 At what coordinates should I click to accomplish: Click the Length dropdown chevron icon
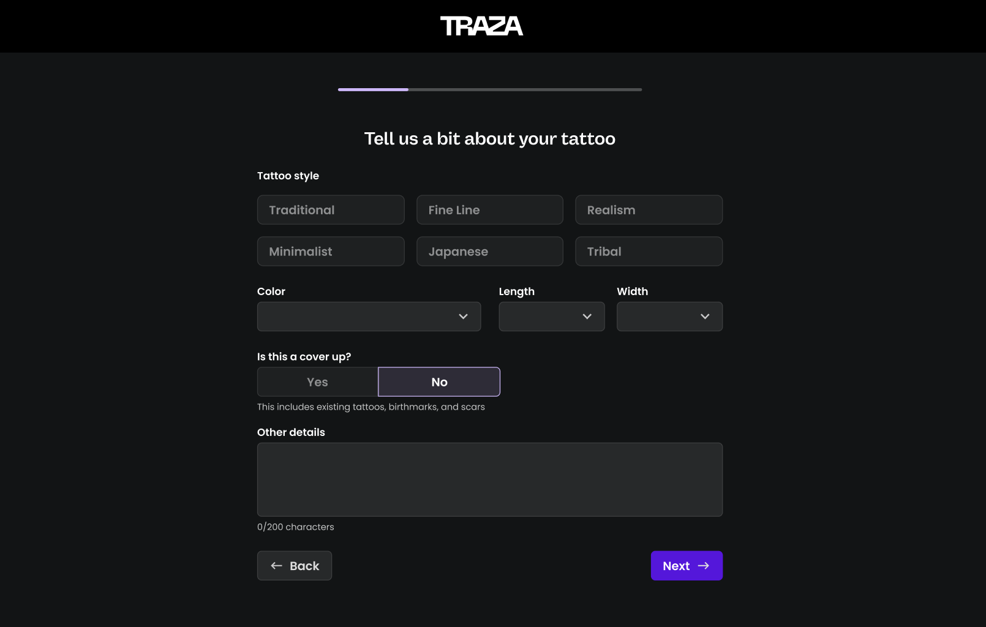tap(587, 317)
